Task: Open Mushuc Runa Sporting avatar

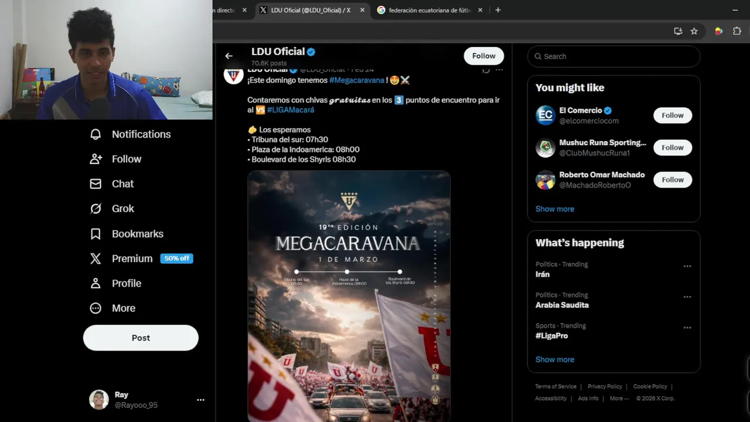Action: click(x=546, y=148)
